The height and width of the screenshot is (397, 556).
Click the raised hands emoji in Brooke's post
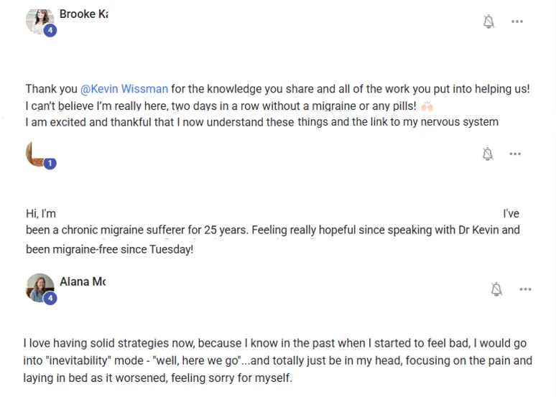[x=427, y=106]
